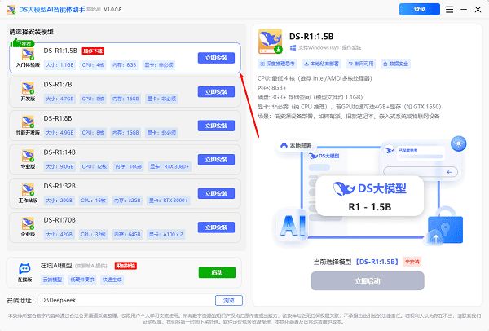Select the DS-R1:70B enterprise edition icon
The height and width of the screenshot is (331, 489).
coord(28,223)
